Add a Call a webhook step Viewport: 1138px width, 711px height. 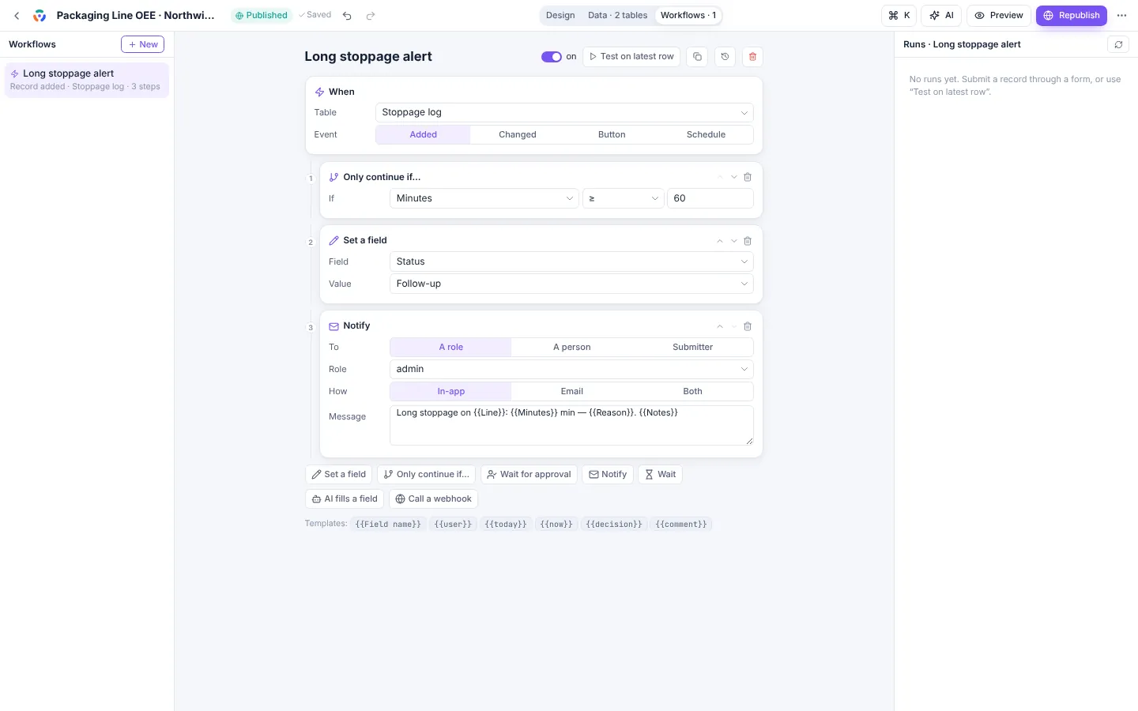pyautogui.click(x=433, y=498)
